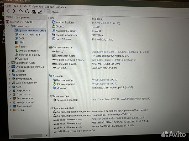
Task: Select AIDA64 v6.85.6300 root node
Action: point(19,22)
